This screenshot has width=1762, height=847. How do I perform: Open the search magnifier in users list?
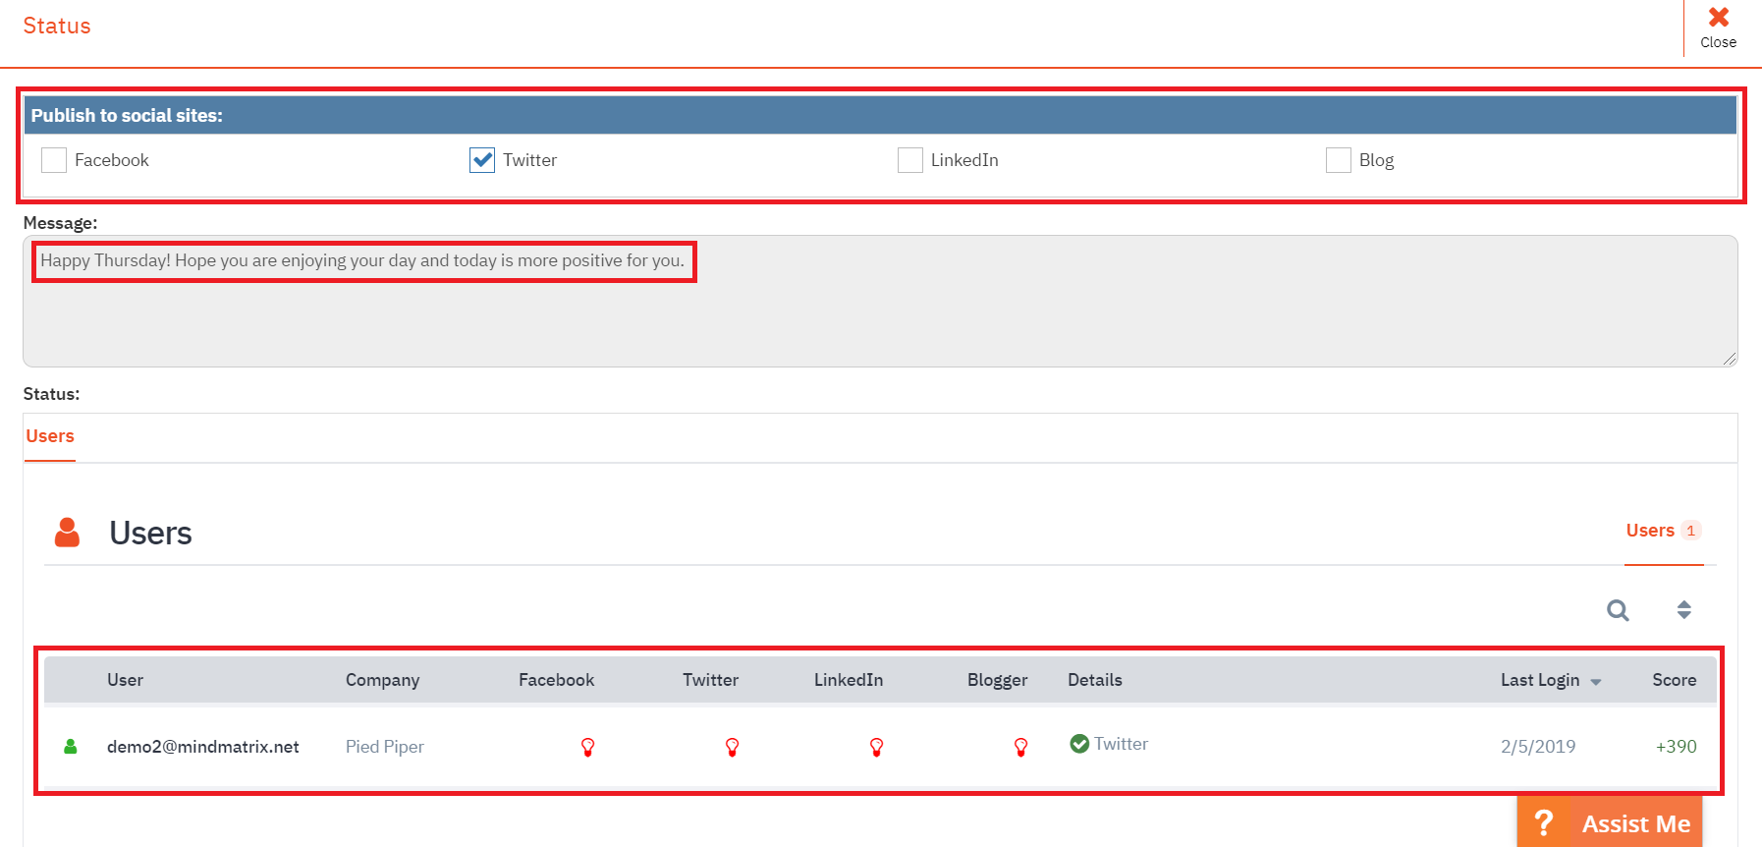[x=1618, y=610]
